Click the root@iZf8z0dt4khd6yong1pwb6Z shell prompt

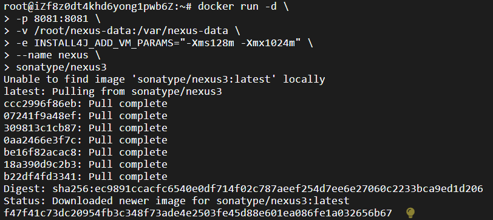point(98,7)
